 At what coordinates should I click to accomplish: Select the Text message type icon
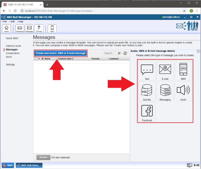147,70
